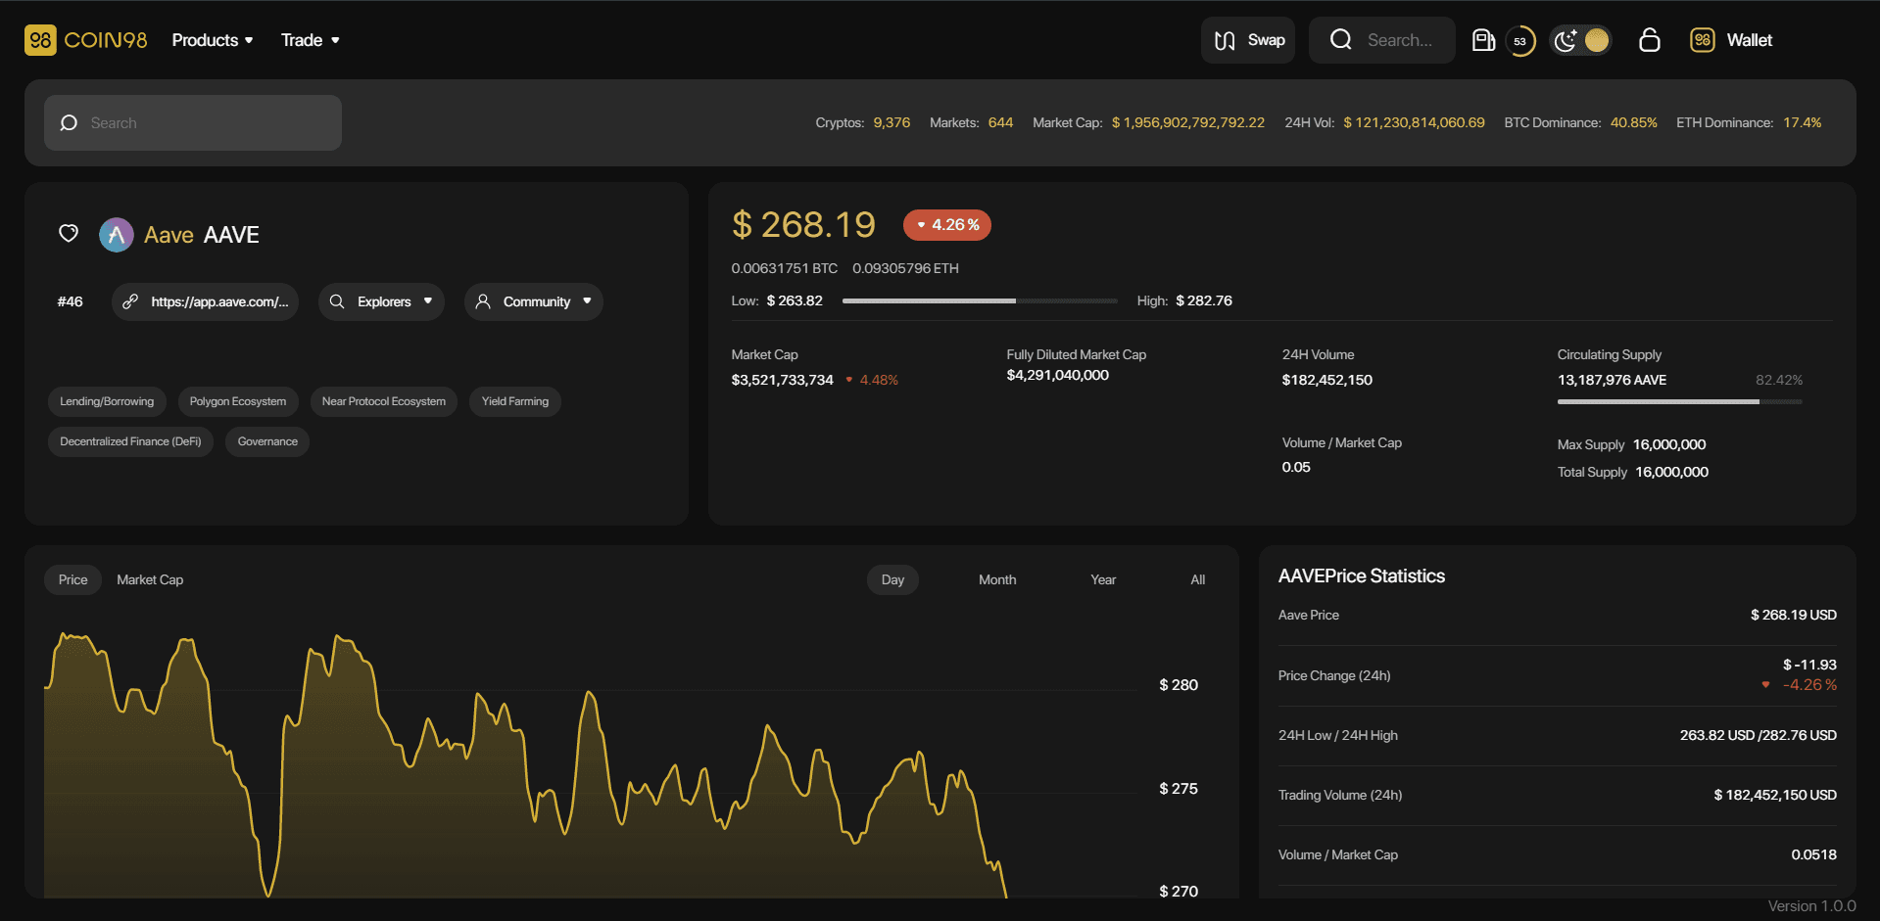This screenshot has height=921, width=1880.
Task: Click the Swap button
Action: click(1248, 40)
